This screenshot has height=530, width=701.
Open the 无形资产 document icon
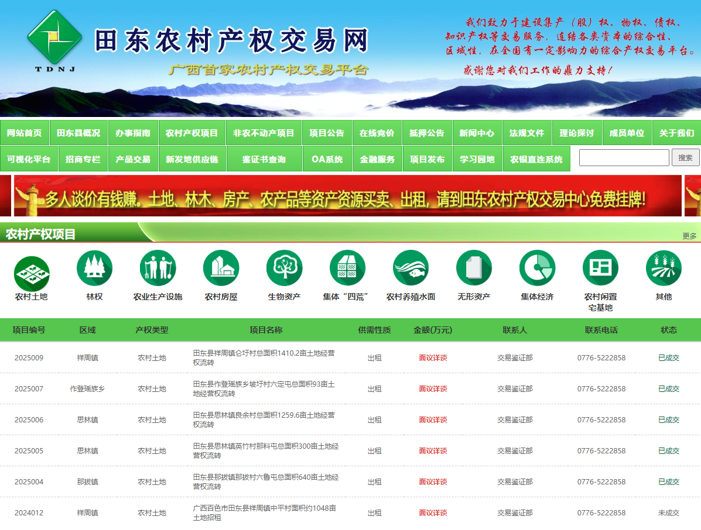pos(474,268)
